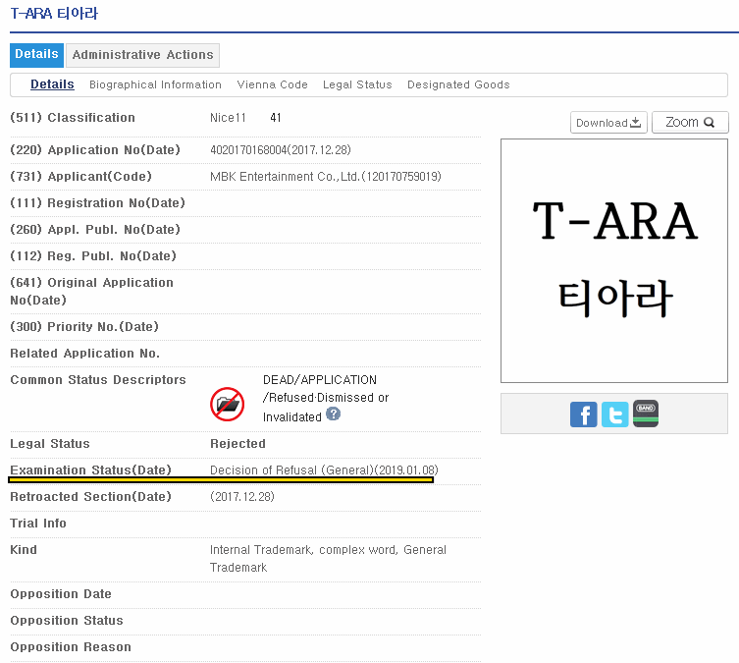Click the Opposition Status label

click(67, 621)
